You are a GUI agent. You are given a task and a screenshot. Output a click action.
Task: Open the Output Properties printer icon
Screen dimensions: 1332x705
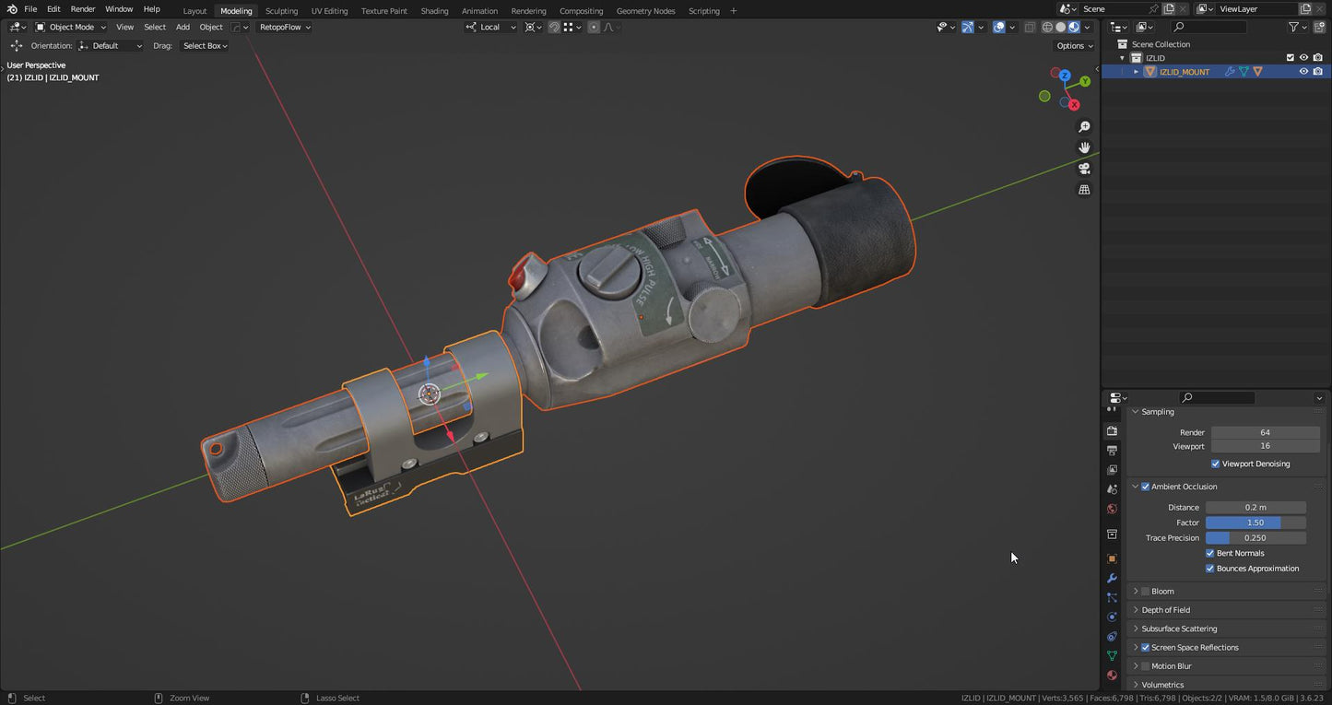1111,450
